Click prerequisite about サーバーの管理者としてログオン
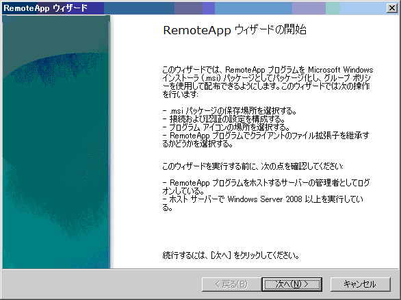The height and width of the screenshot is (300, 401). [266, 186]
